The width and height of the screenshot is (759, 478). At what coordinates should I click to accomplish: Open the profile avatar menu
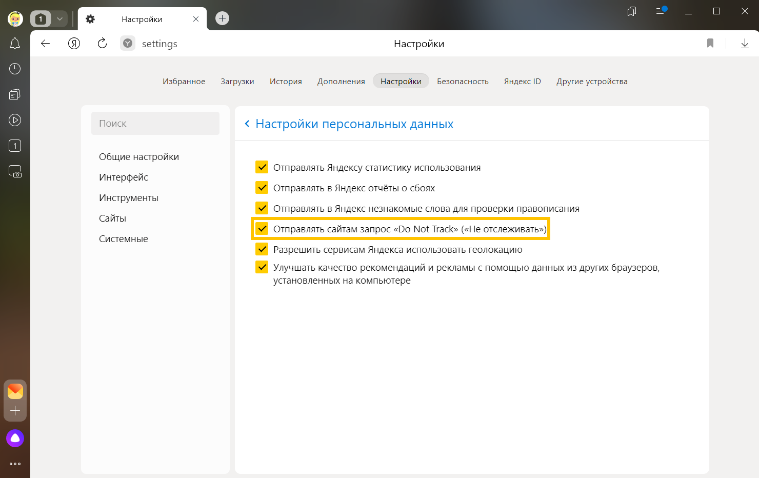pyautogui.click(x=15, y=19)
